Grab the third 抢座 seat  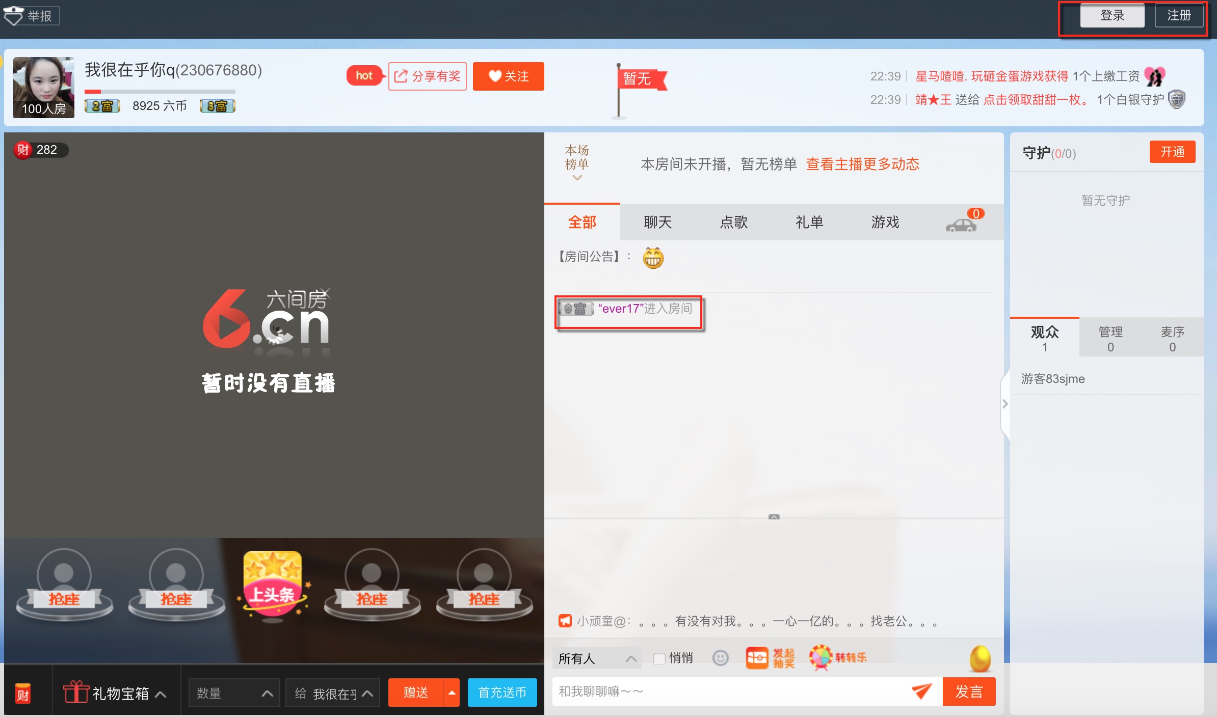(372, 585)
